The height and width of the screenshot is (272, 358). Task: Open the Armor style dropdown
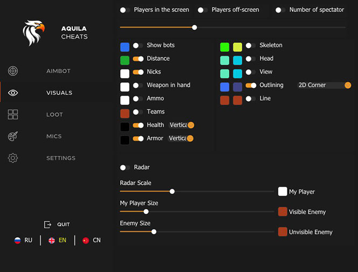181,138
